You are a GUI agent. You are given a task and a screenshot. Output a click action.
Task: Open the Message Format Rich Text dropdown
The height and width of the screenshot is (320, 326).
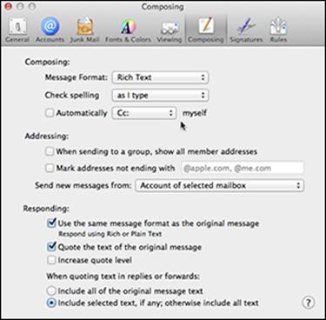(160, 77)
